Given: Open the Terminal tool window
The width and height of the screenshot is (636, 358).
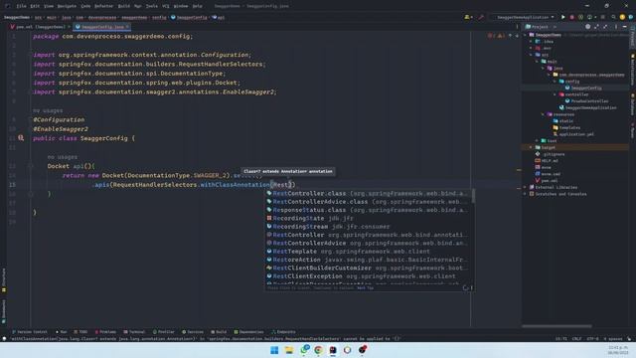Looking at the screenshot, I should (134, 331).
